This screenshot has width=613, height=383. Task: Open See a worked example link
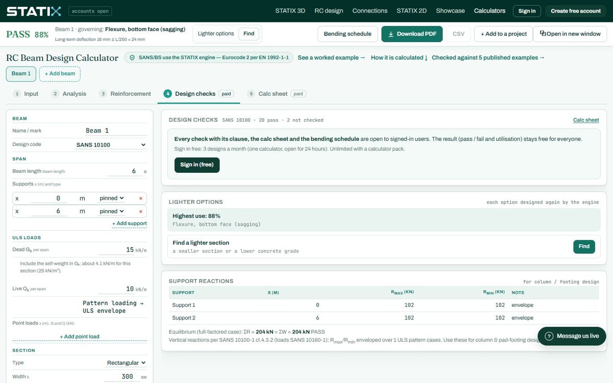coord(331,57)
